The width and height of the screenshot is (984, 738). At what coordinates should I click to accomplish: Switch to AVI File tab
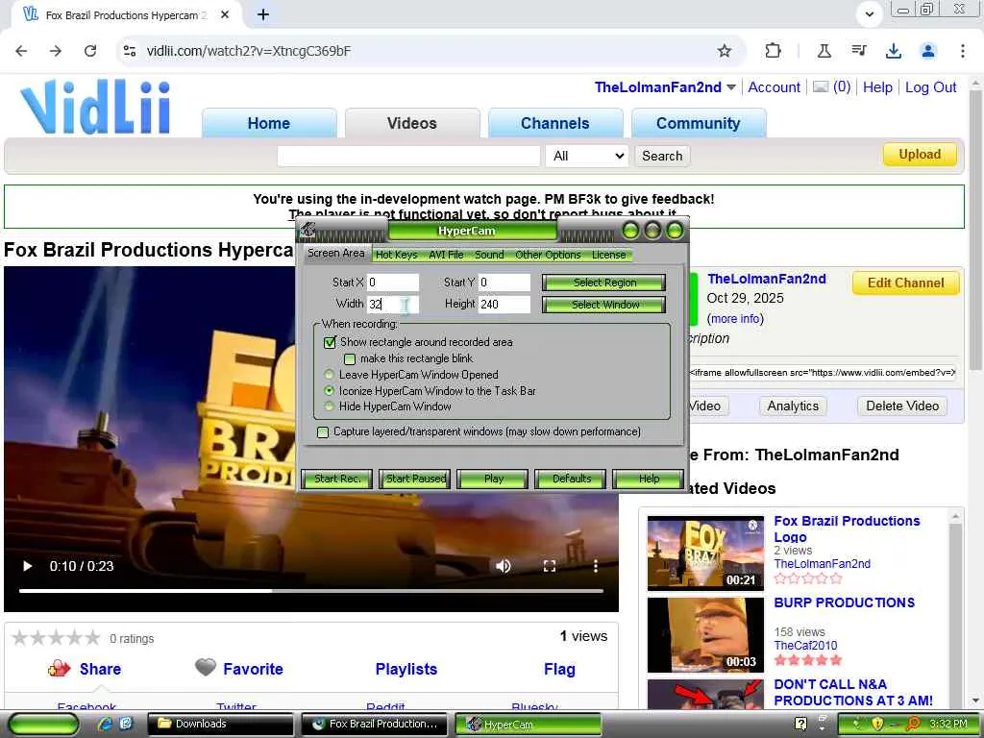point(446,255)
